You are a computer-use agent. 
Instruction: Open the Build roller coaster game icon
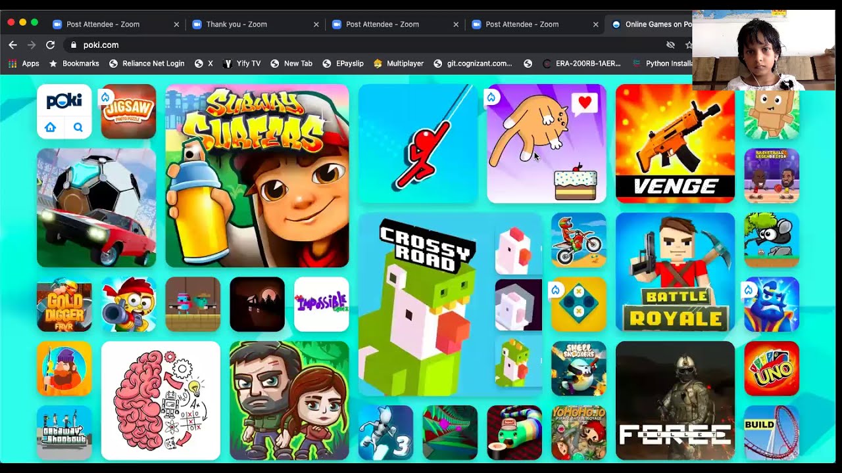(772, 433)
